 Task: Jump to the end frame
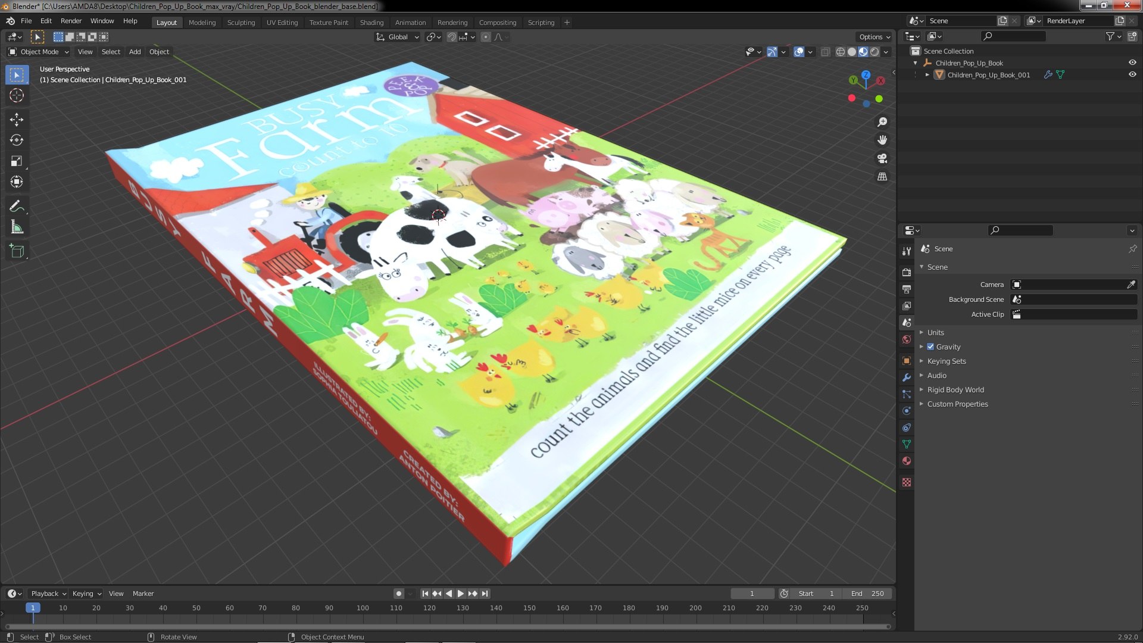(485, 594)
